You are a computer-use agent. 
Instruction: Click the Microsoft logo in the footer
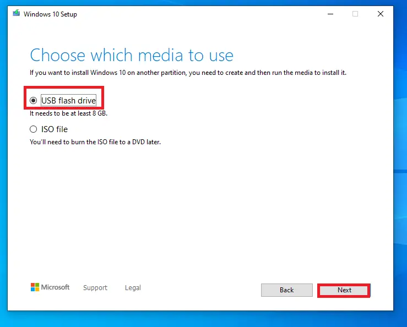tap(50, 287)
